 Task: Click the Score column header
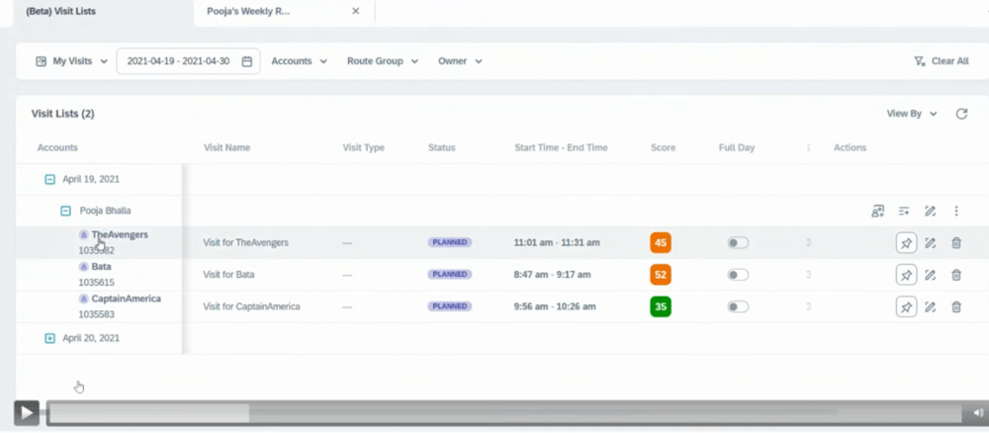[x=663, y=148]
